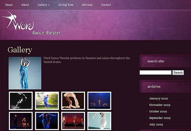Focus the search site text field

155,72
